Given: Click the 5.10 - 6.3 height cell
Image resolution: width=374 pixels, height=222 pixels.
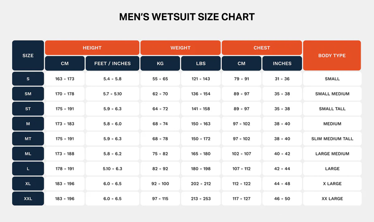Looking at the screenshot, I should (x=113, y=169).
